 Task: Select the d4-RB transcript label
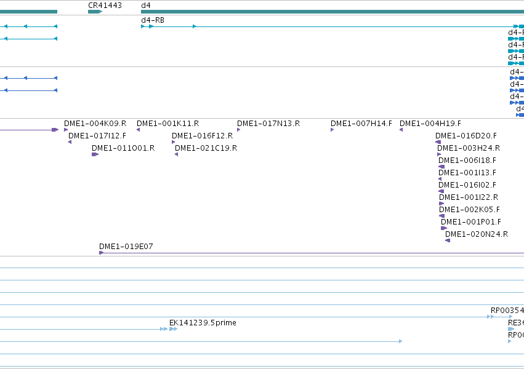coord(153,20)
